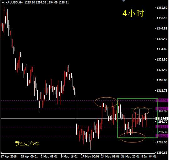Click the 1355.50 price scale label
This screenshot has width=169, height=160.
tap(162, 8)
